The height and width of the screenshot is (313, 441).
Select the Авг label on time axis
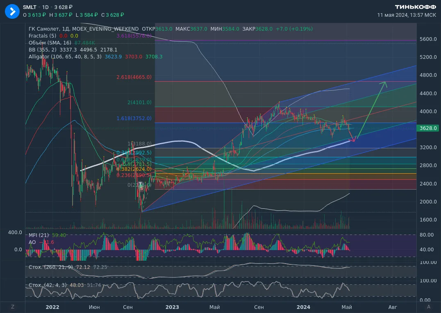click(x=393, y=307)
